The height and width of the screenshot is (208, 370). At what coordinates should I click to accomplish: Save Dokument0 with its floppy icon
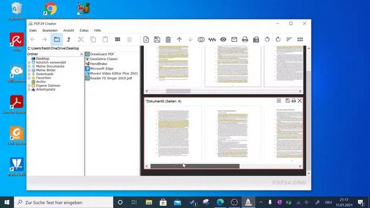[287, 101]
